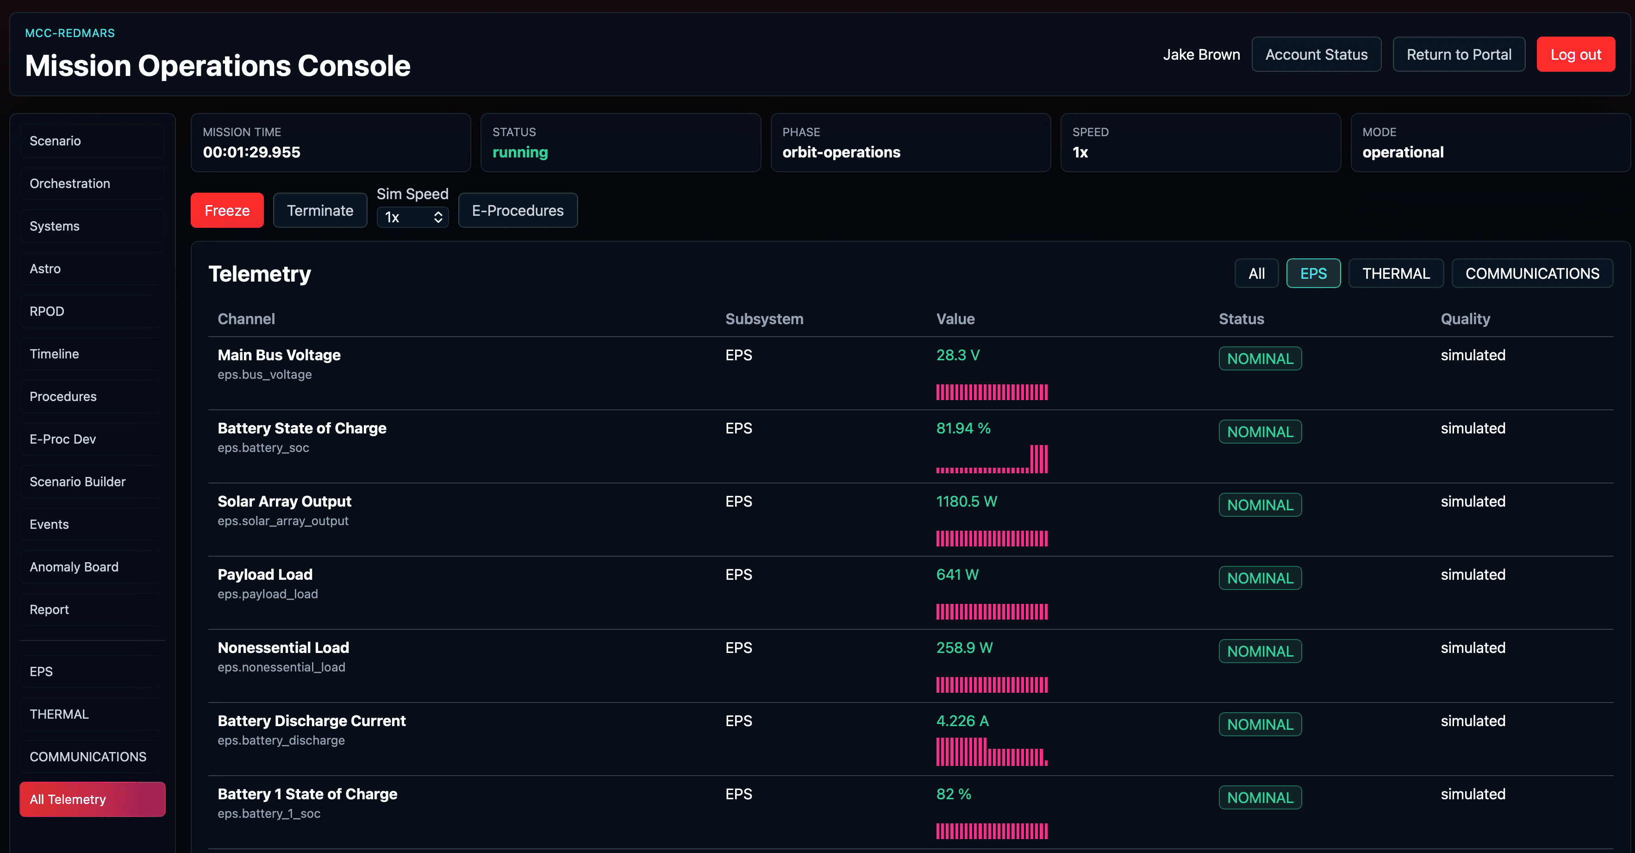Image resolution: width=1635 pixels, height=853 pixels.
Task: Click the Payload Load NOMINAL badge
Action: (x=1260, y=578)
